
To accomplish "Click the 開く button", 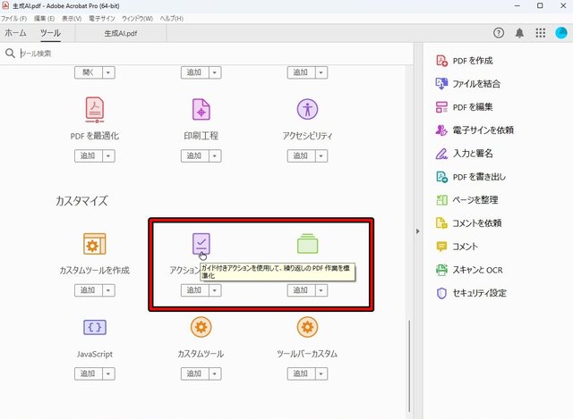I will pyautogui.click(x=89, y=72).
